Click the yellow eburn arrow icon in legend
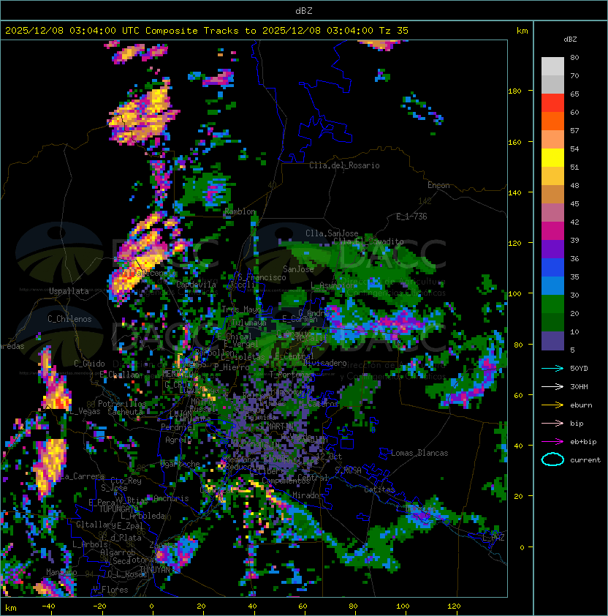Viewport: 608px width, 616px height. [552, 405]
